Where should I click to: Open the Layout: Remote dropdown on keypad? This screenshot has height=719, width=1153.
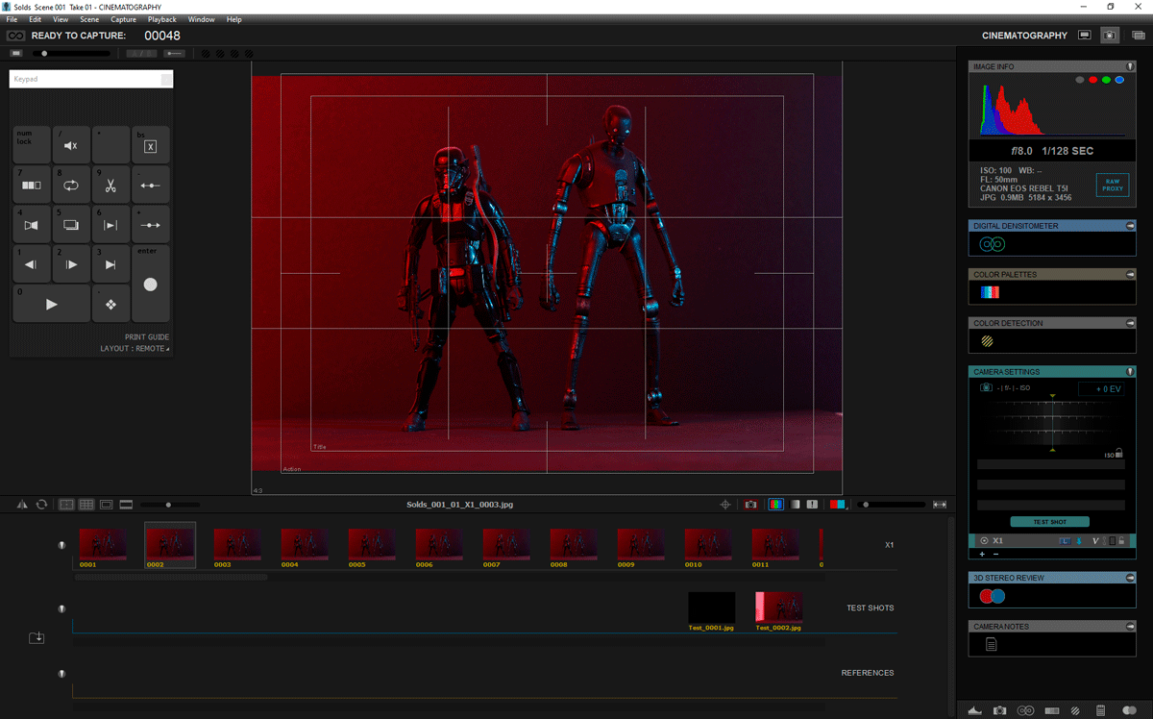click(135, 349)
